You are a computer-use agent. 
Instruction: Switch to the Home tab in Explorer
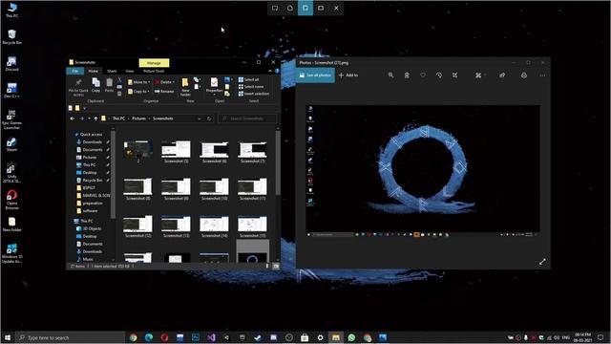(94, 71)
